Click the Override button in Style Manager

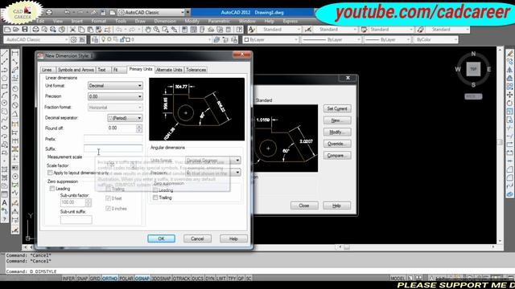[x=337, y=144]
